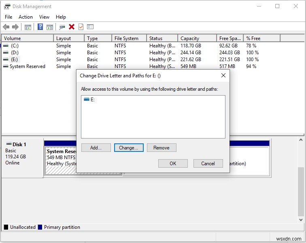
Task: Sort by the % Free column header
Action: pyautogui.click(x=262, y=38)
